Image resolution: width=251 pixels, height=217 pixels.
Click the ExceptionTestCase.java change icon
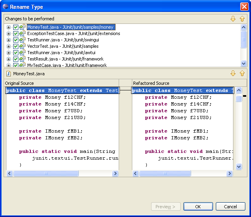(22, 33)
